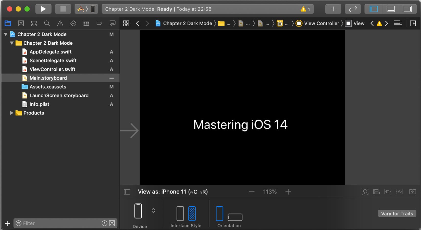Select Main.storyboard in the file list
Image resolution: width=421 pixels, height=230 pixels.
[x=60, y=78]
